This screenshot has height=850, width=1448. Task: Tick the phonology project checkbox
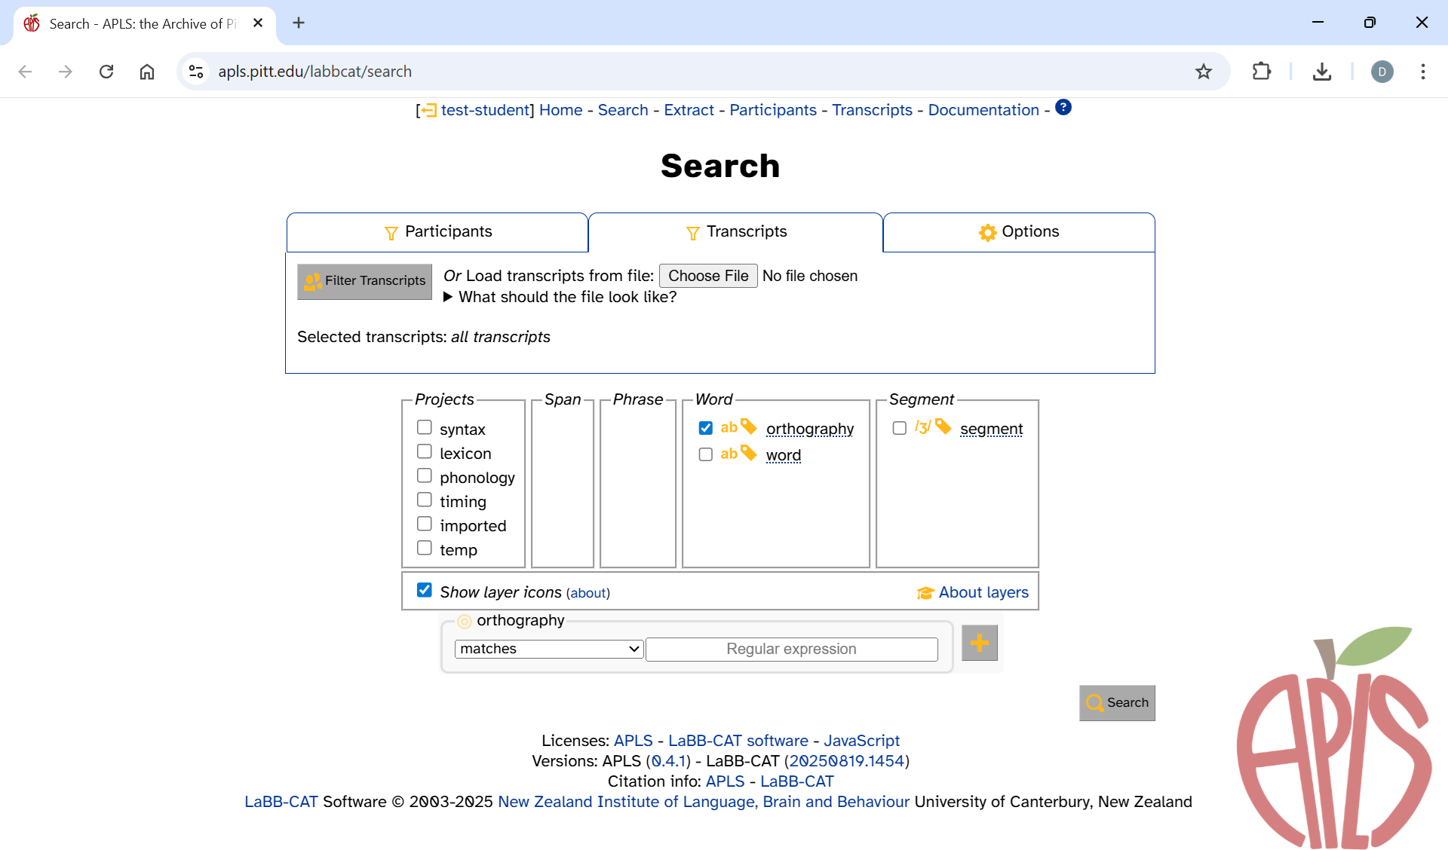[x=425, y=476]
